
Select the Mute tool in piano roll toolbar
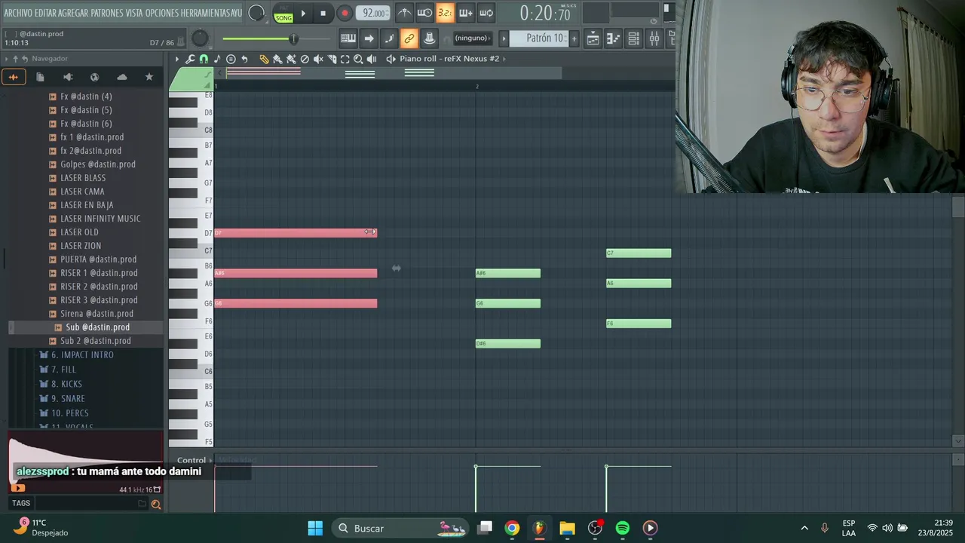pos(318,59)
